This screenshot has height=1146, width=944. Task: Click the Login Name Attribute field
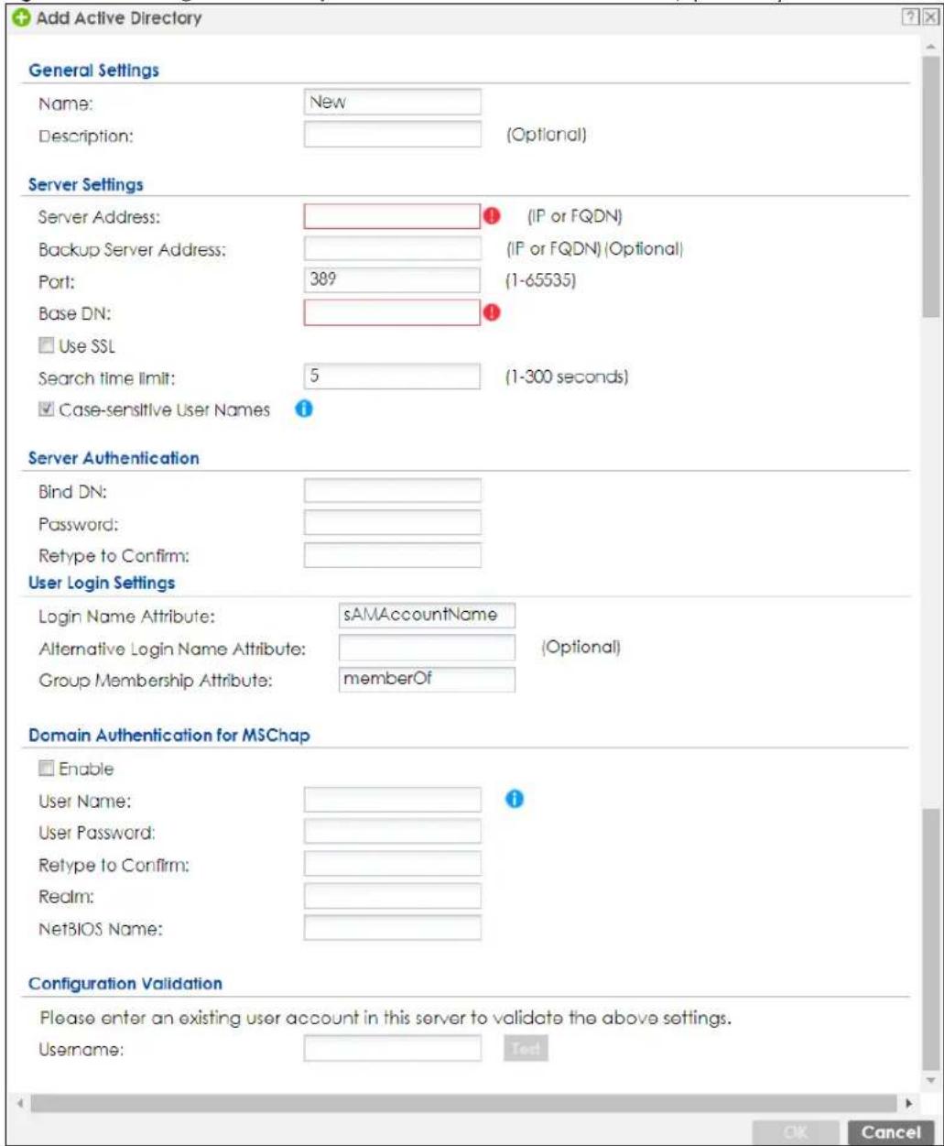427,615
